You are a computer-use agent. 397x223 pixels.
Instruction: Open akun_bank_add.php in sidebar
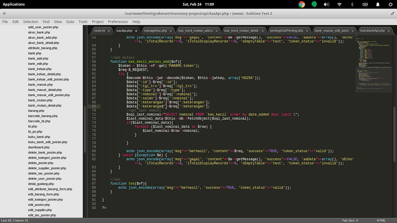[42, 38]
